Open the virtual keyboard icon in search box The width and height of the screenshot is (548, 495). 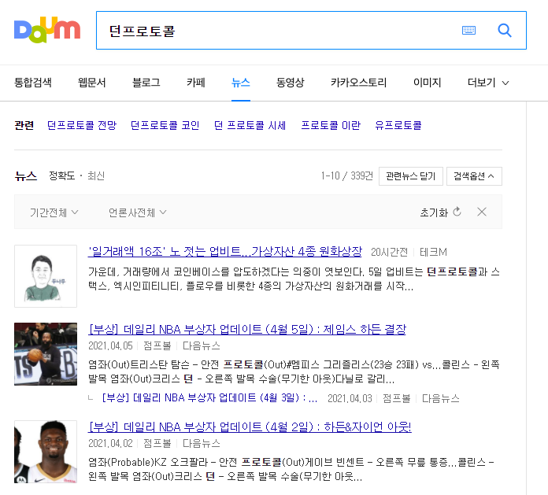(x=468, y=31)
